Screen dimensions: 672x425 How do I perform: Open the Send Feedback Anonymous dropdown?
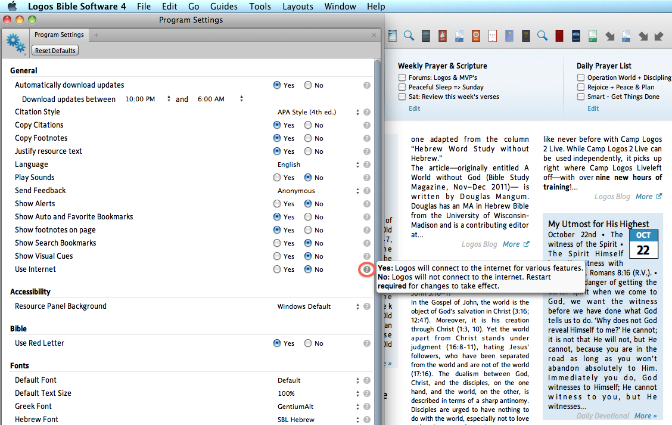pos(318,191)
